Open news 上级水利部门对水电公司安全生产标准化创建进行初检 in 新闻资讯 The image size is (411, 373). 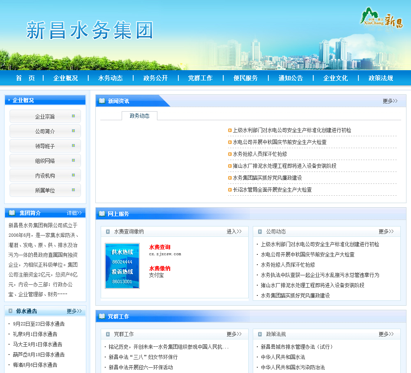292,130
